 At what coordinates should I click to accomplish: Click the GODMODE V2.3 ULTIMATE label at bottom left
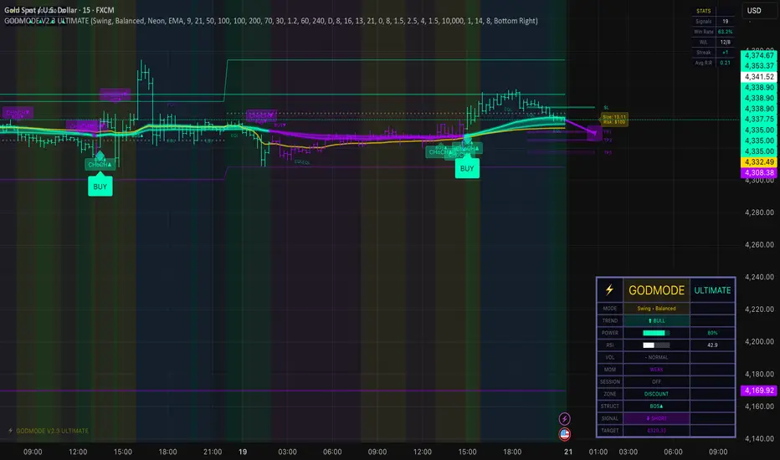pyautogui.click(x=49, y=431)
